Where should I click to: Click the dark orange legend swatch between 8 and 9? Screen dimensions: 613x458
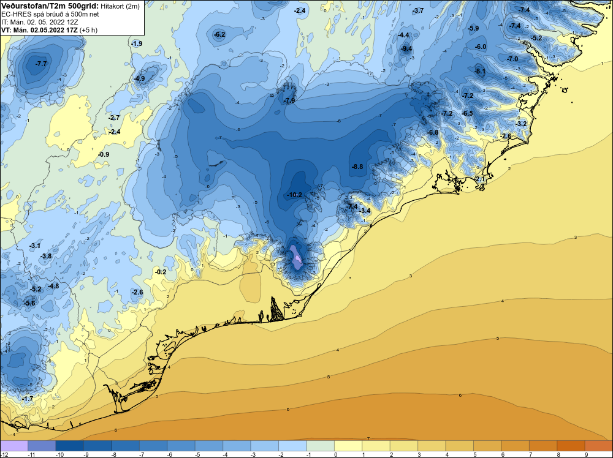pyautogui.click(x=571, y=446)
